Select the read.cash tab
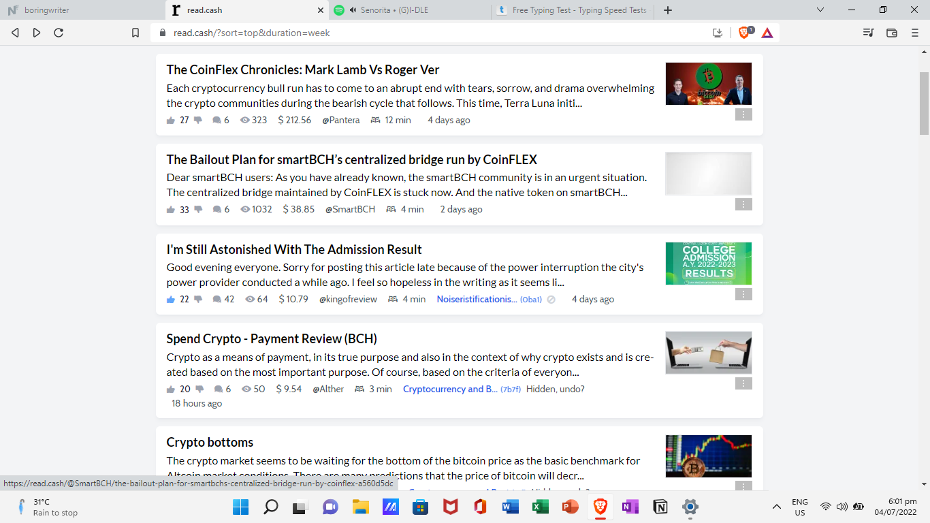 tap(247, 10)
